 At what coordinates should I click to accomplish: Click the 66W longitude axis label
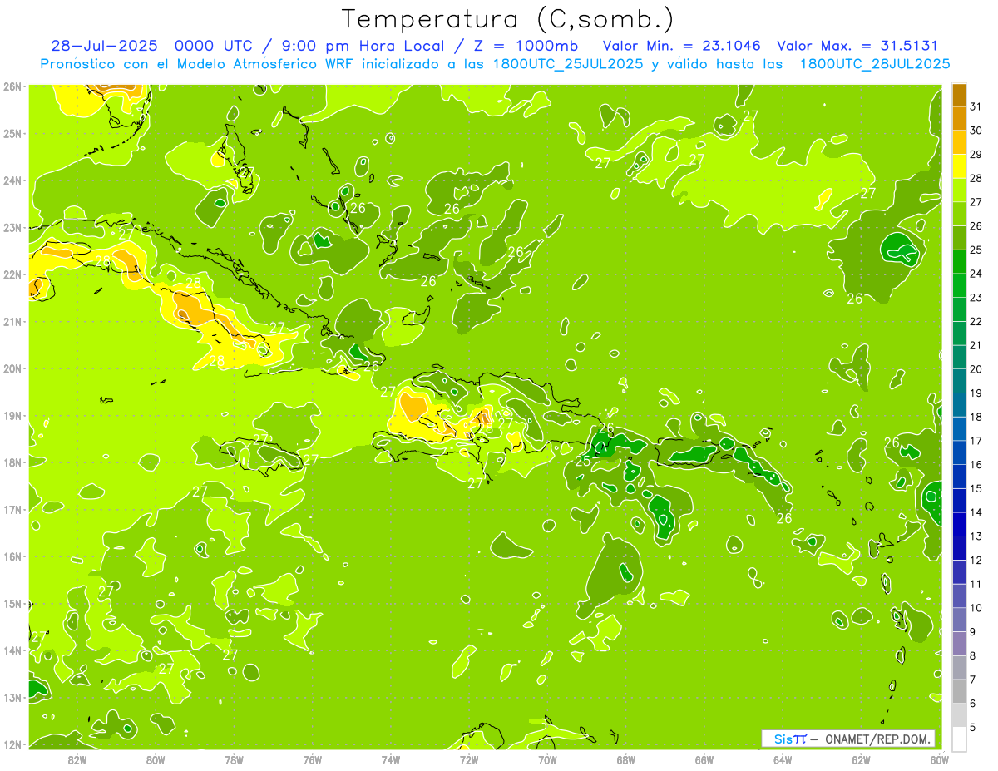(704, 759)
